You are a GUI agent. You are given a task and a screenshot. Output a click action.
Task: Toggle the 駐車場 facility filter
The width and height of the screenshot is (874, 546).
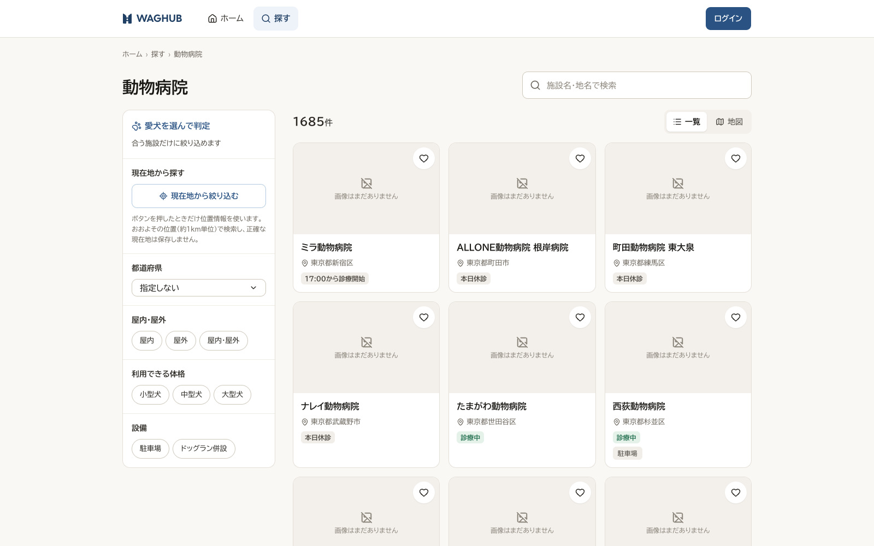[150, 449]
